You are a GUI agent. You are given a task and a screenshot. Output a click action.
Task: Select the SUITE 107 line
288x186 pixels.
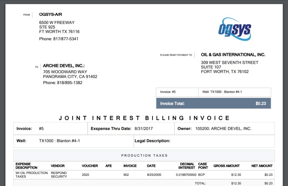[x=211, y=67]
